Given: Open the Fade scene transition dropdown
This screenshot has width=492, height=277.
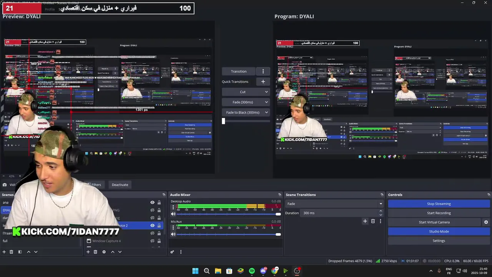Looking at the screenshot, I should [x=334, y=204].
